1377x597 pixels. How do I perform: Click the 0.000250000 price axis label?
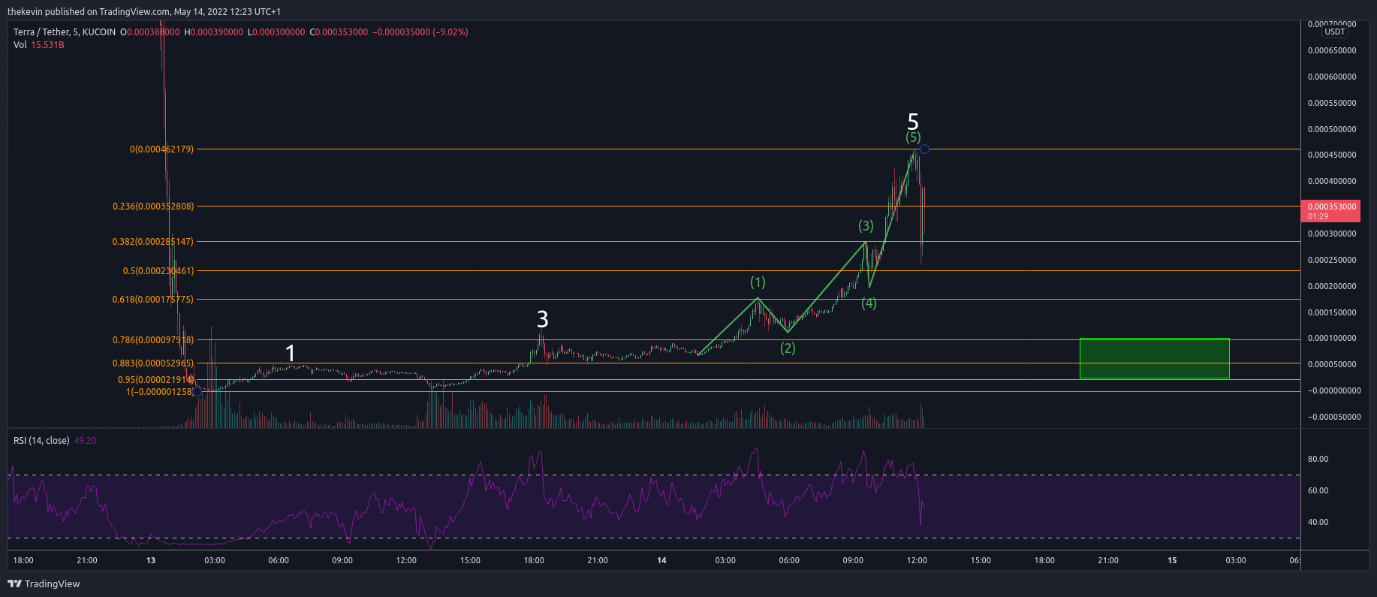[1332, 261]
